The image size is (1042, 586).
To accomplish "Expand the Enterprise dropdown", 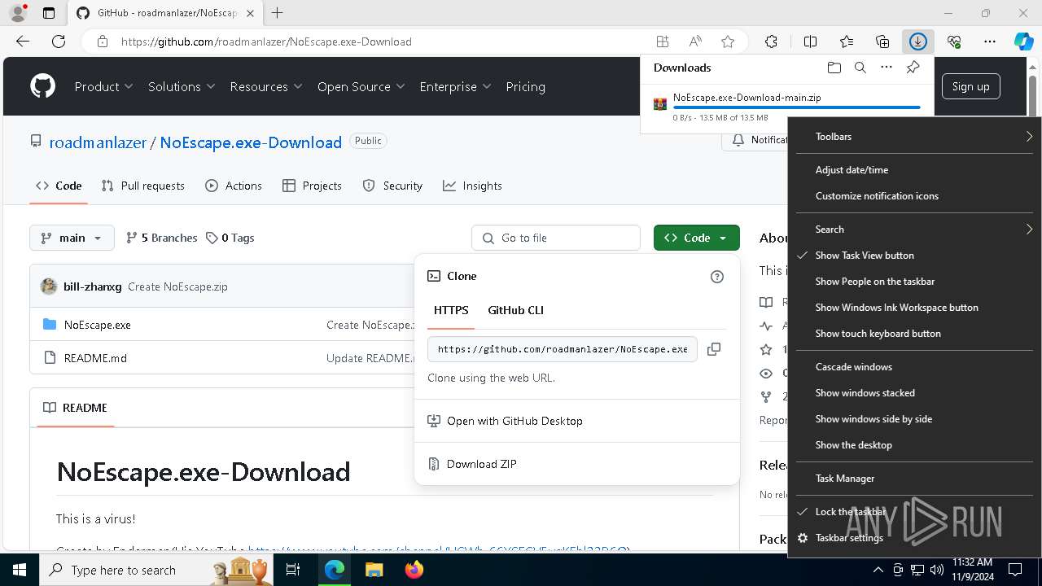I will click(x=455, y=86).
